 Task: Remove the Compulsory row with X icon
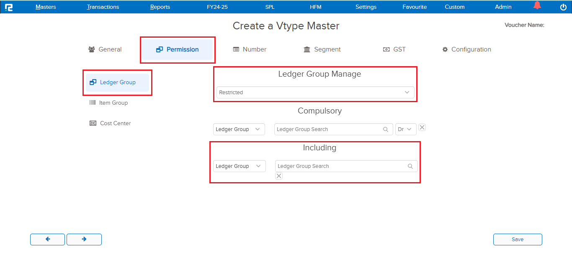(422, 128)
